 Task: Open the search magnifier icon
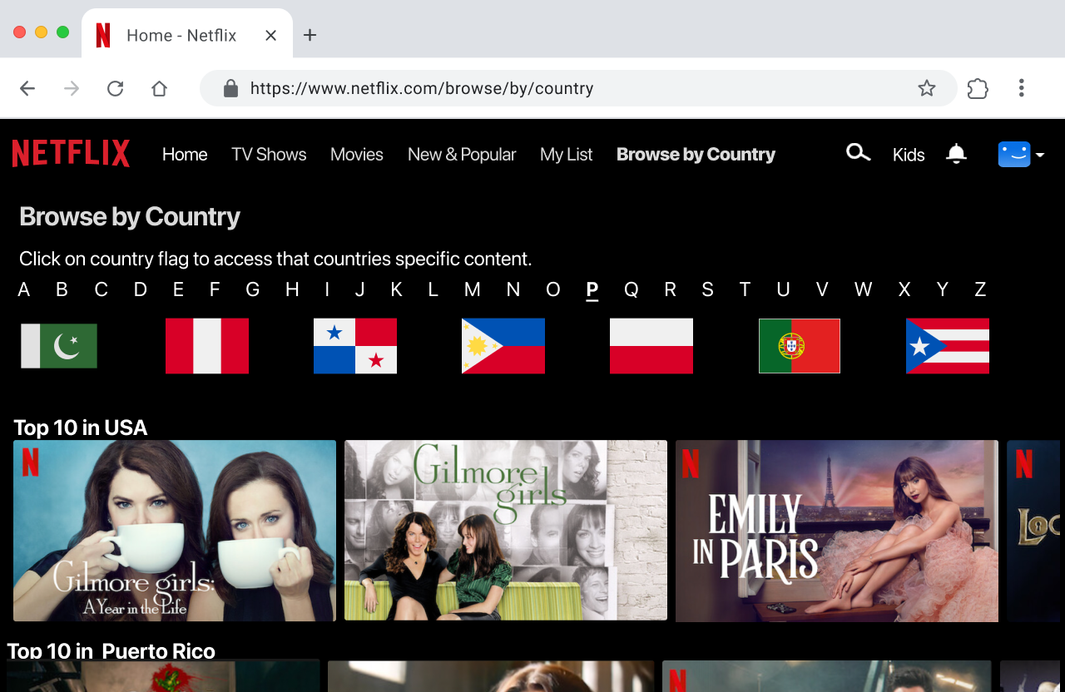click(x=858, y=153)
